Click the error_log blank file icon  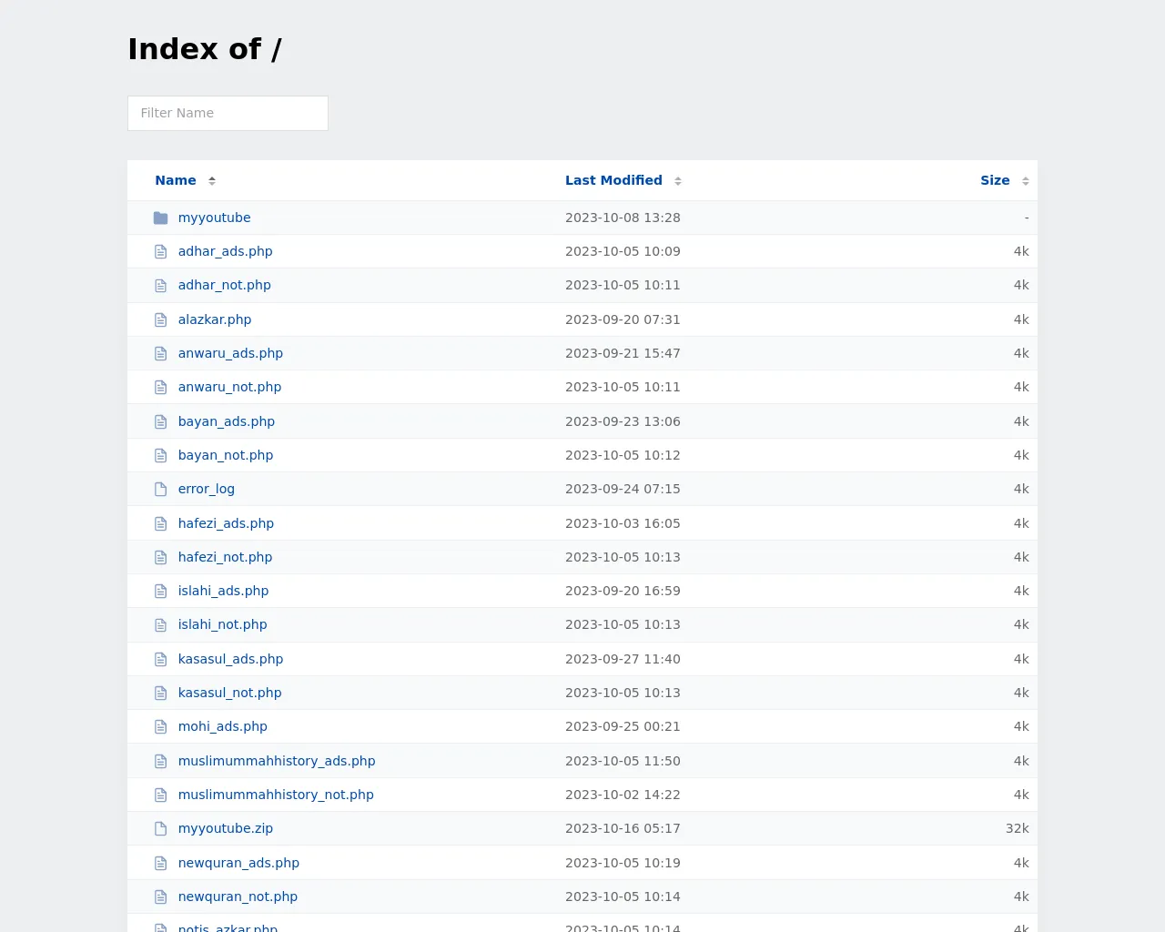point(161,490)
